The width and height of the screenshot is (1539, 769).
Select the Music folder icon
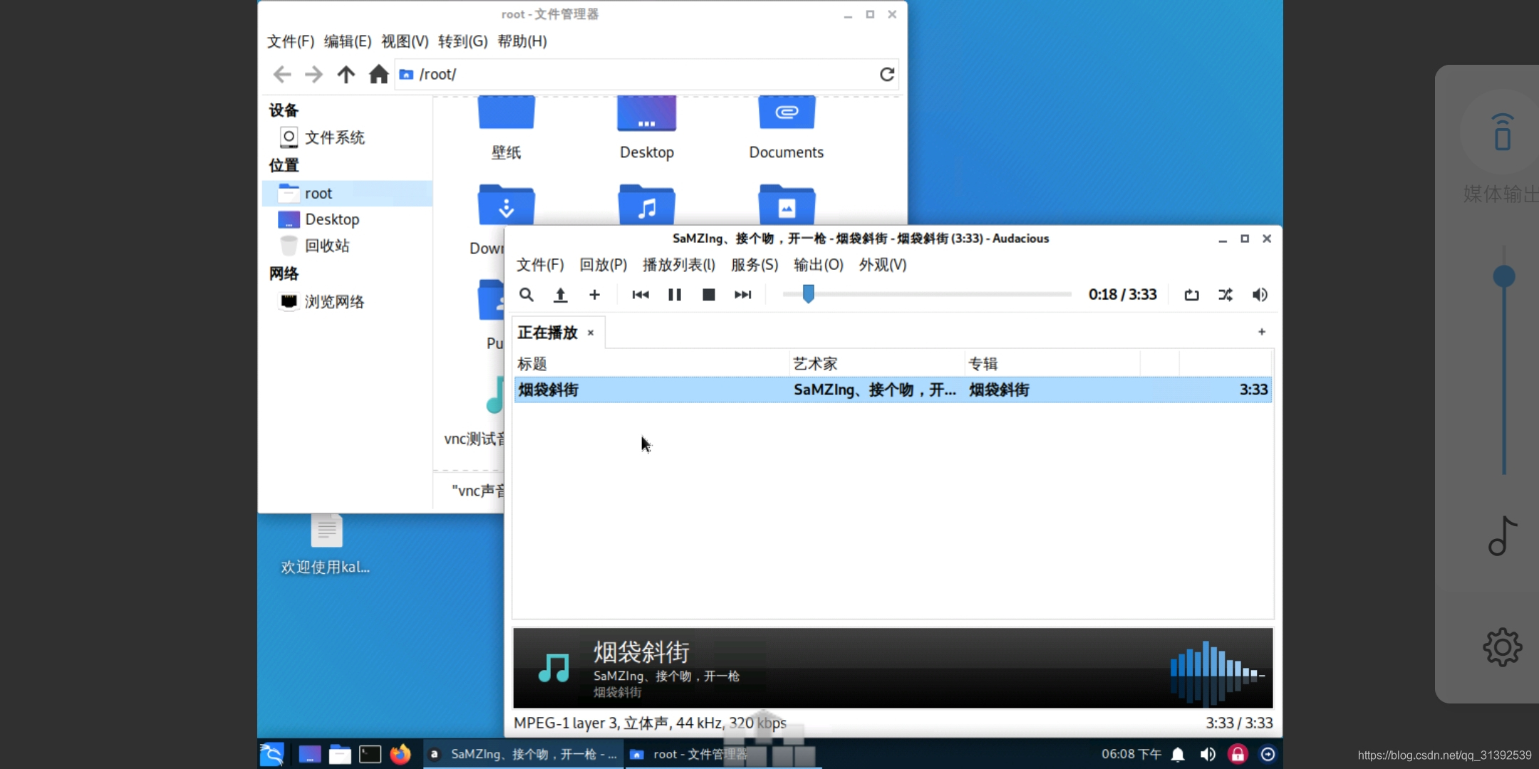(646, 205)
